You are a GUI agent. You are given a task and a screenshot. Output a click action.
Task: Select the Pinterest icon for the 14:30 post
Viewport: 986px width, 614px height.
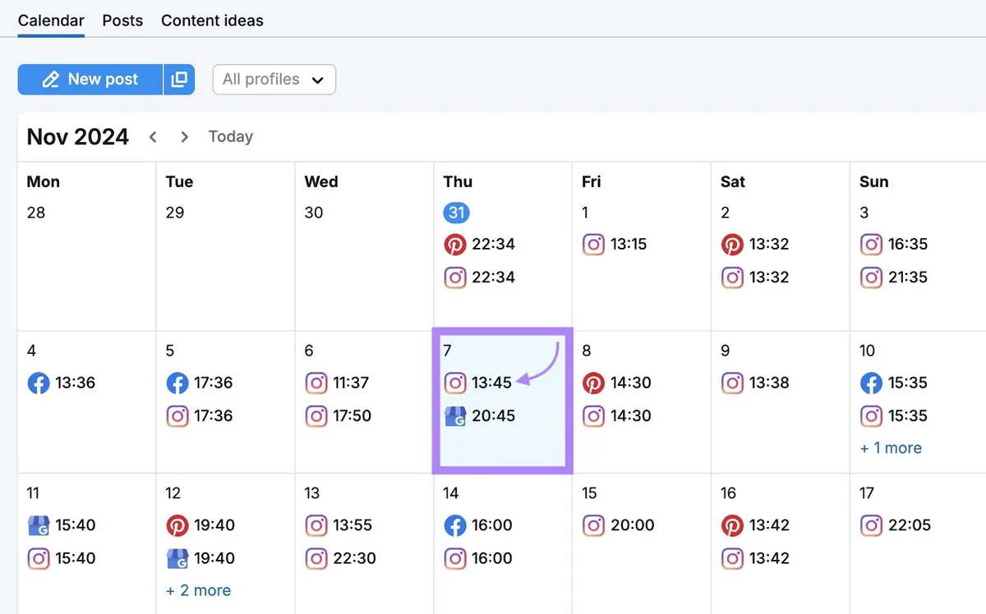coord(593,383)
